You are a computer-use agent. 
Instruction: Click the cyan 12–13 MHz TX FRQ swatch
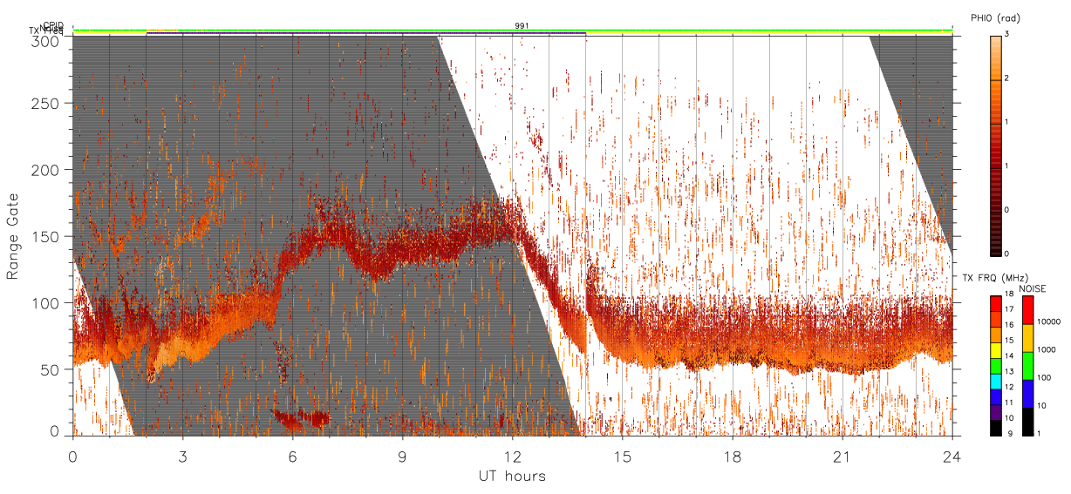996,382
